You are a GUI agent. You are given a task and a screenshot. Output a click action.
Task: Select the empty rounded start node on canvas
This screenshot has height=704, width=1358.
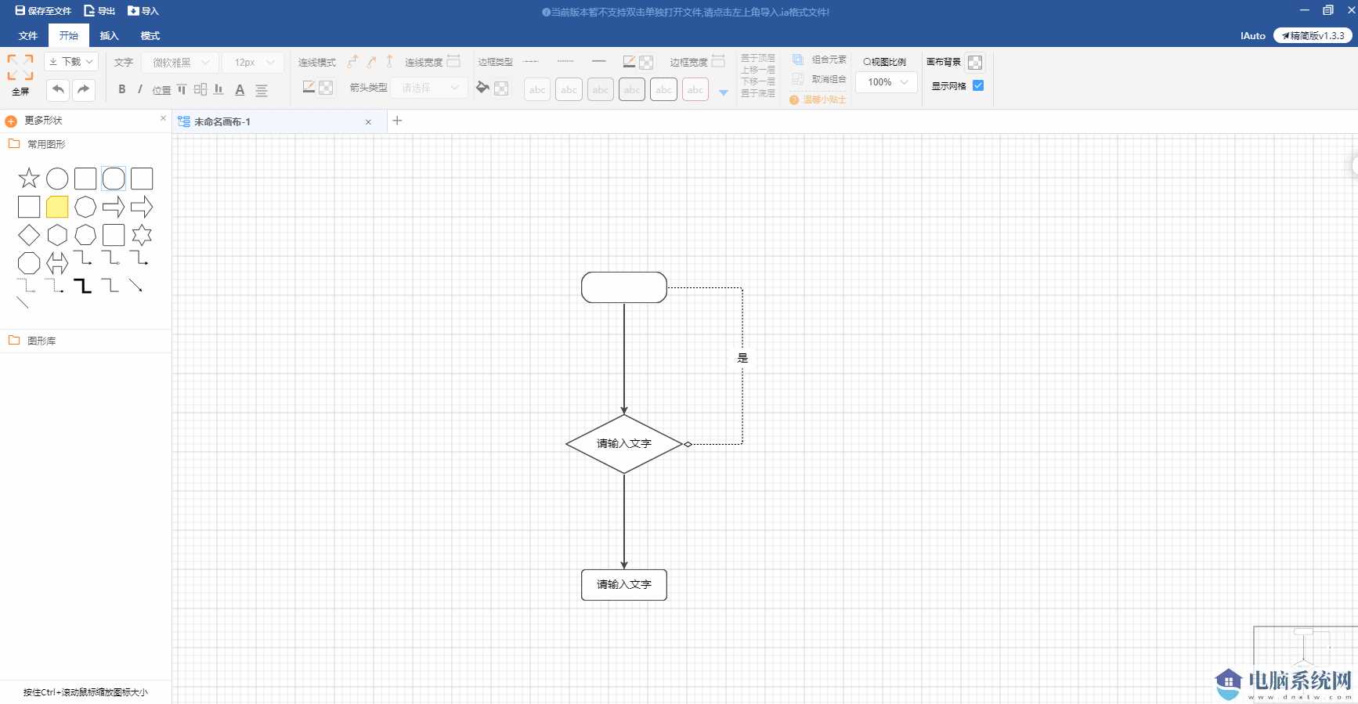(624, 287)
